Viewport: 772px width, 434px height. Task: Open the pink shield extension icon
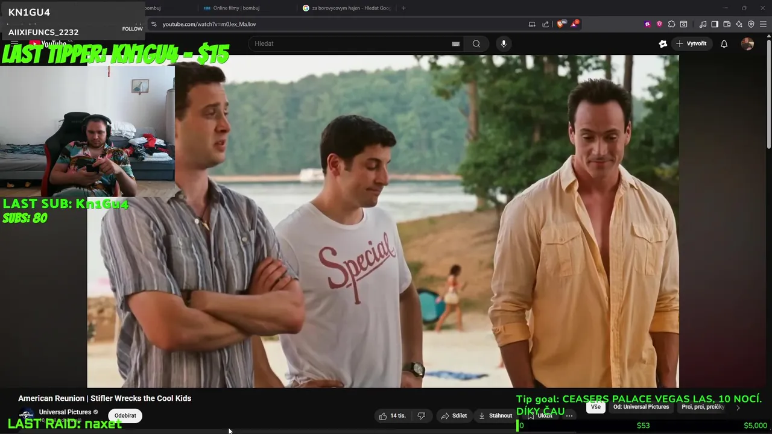point(659,24)
